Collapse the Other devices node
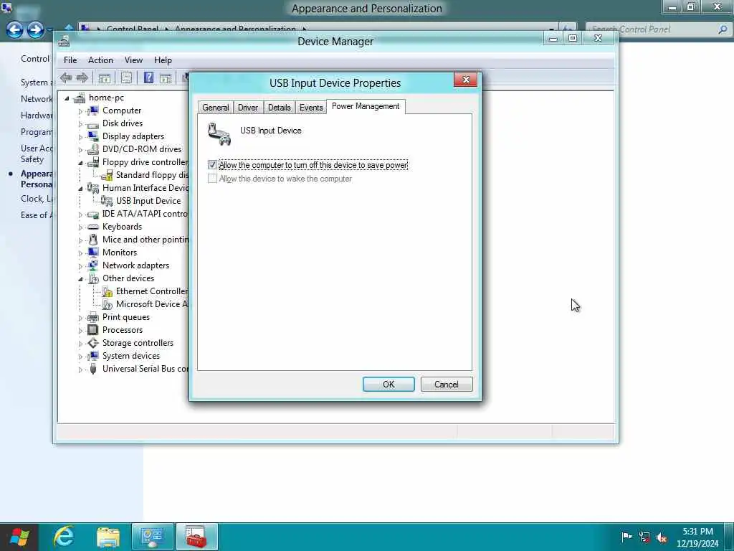The width and height of the screenshot is (734, 551). 80,279
